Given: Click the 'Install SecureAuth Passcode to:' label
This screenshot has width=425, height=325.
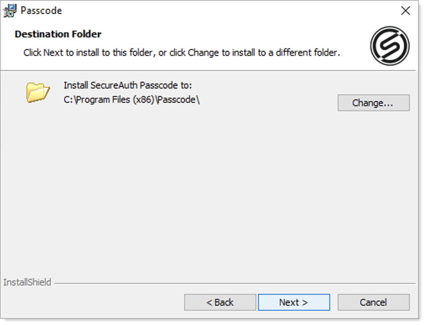Looking at the screenshot, I should [128, 86].
